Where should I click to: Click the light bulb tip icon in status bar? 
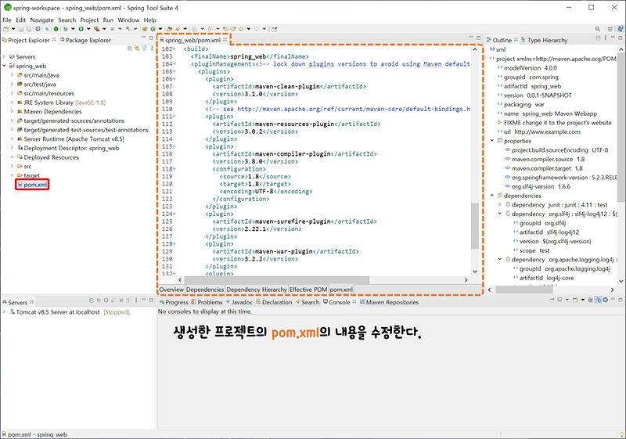click(x=621, y=434)
